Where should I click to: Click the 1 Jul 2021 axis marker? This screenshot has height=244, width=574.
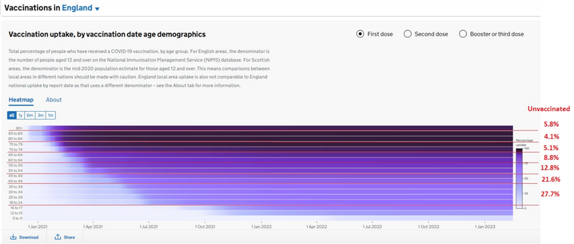point(149,226)
